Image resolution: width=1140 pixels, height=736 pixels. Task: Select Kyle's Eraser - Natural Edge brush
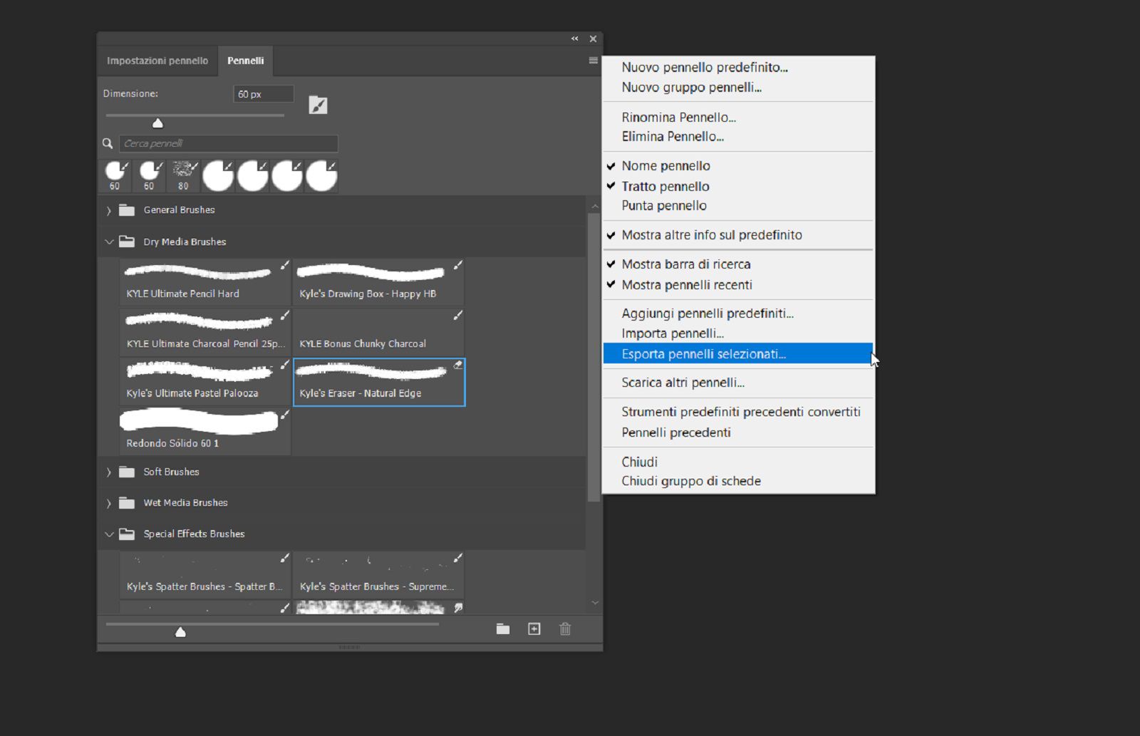[x=379, y=382]
